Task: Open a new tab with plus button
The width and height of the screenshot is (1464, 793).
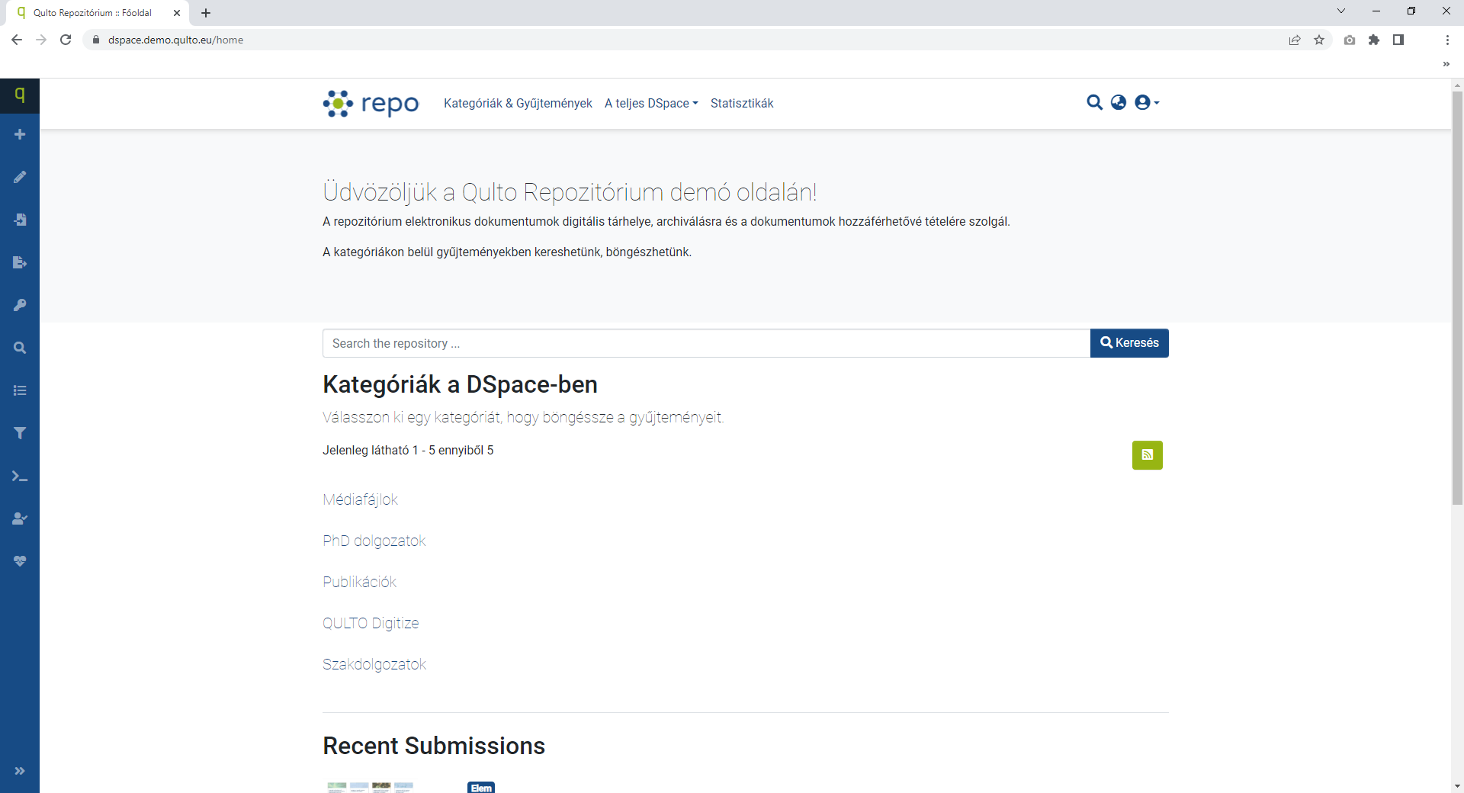Action: pyautogui.click(x=206, y=13)
